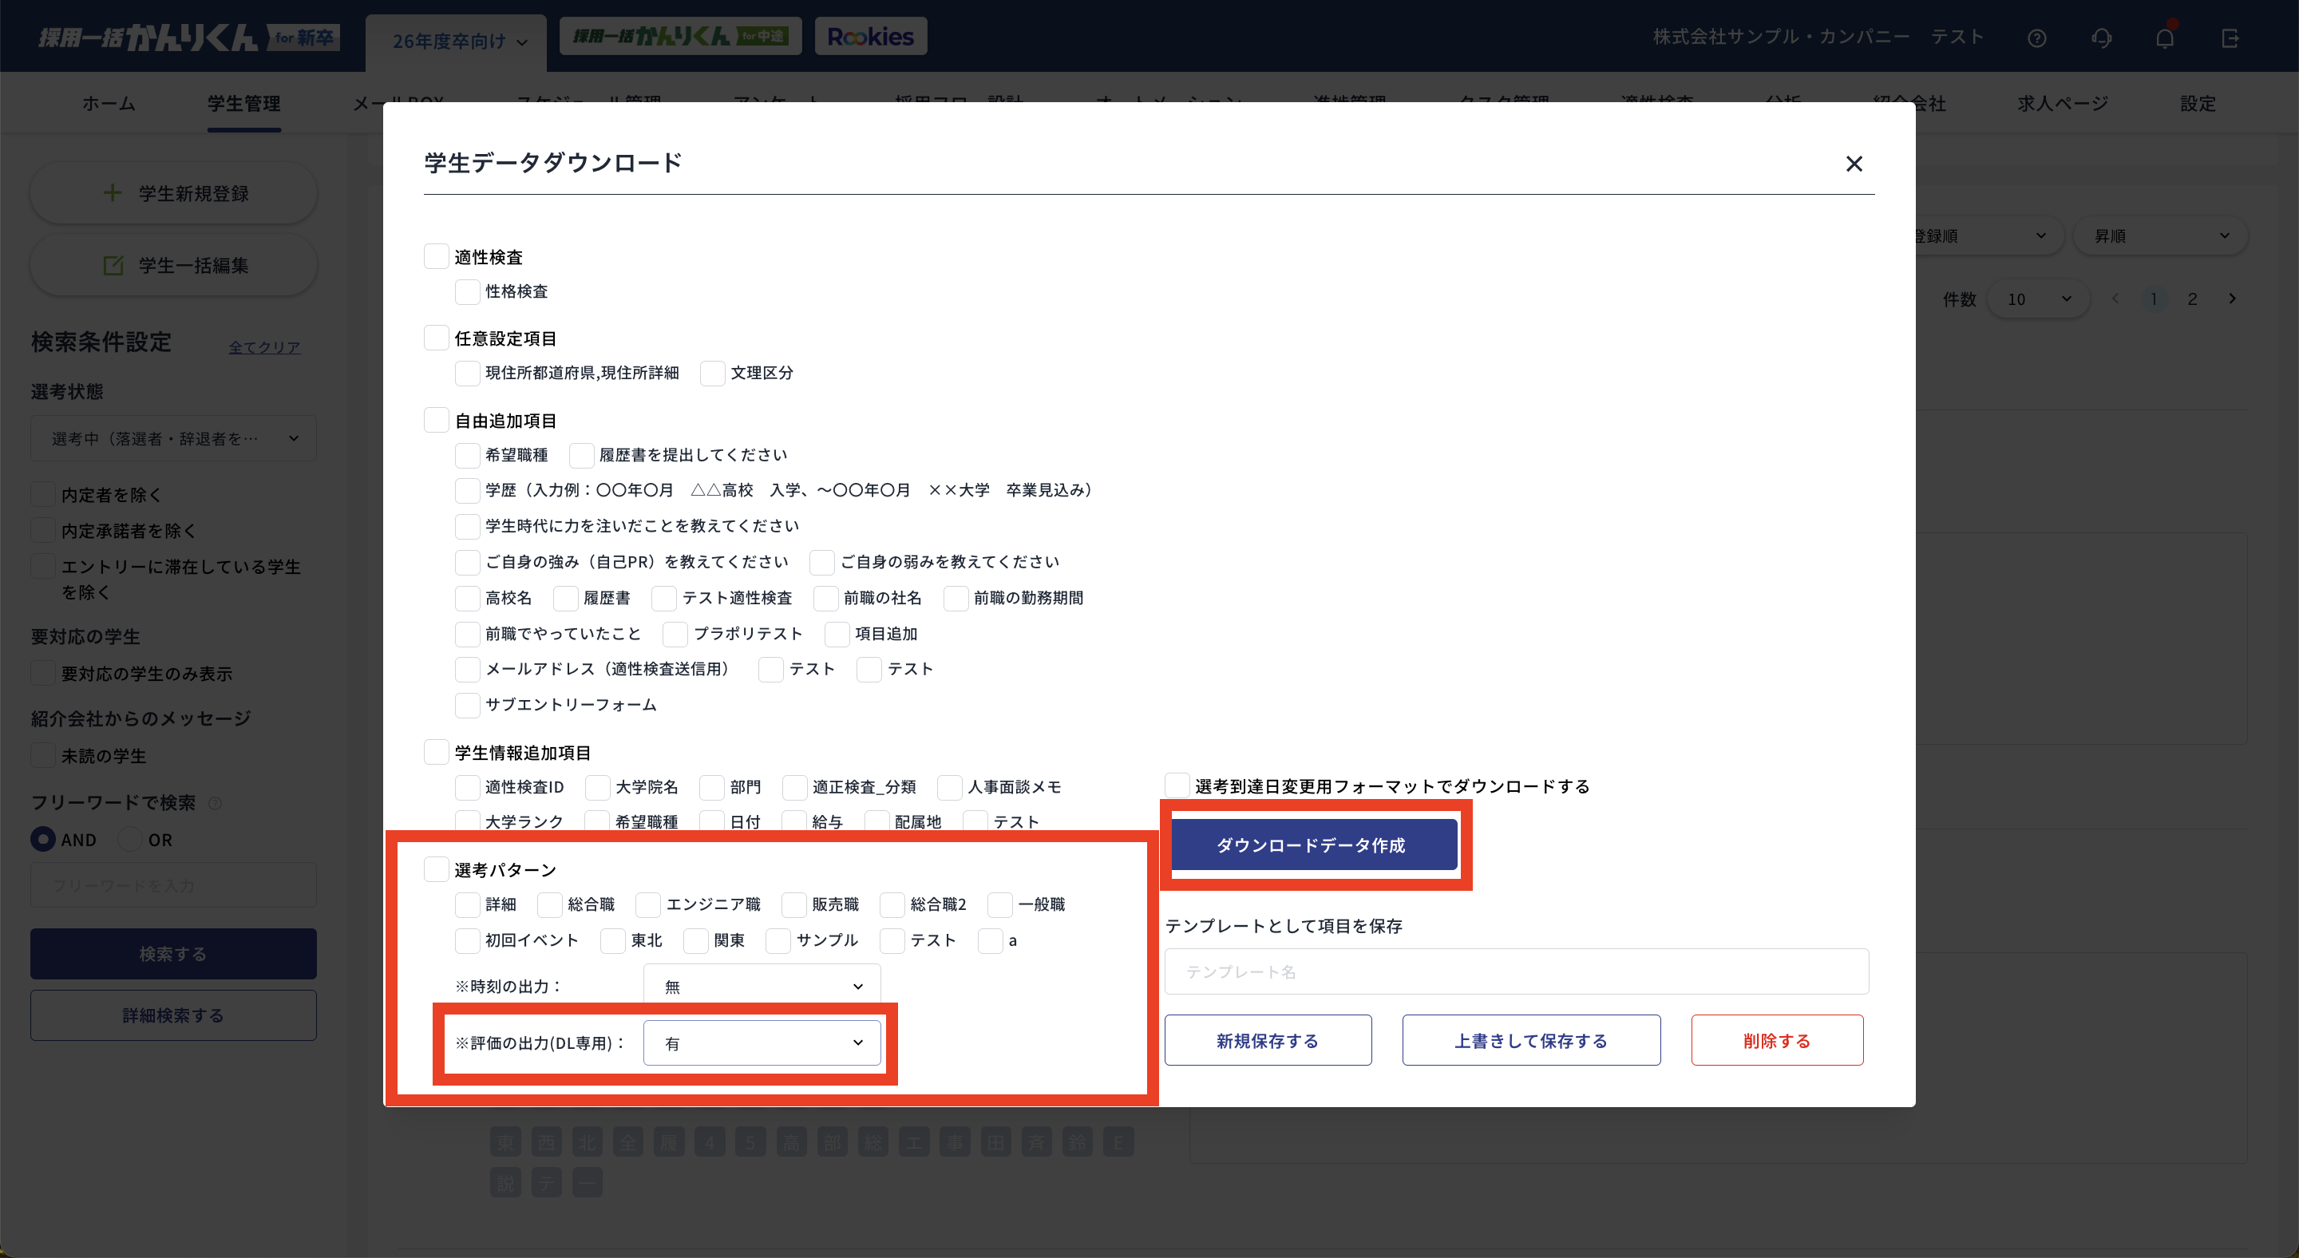Enable the エンジニア職 checkbox
Screen dimensions: 2299x1258
(x=649, y=904)
